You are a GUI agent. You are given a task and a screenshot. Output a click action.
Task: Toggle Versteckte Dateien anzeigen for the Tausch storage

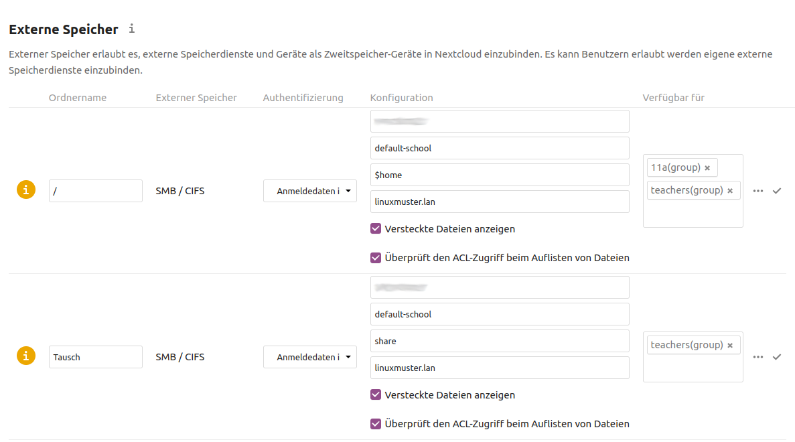click(x=376, y=395)
